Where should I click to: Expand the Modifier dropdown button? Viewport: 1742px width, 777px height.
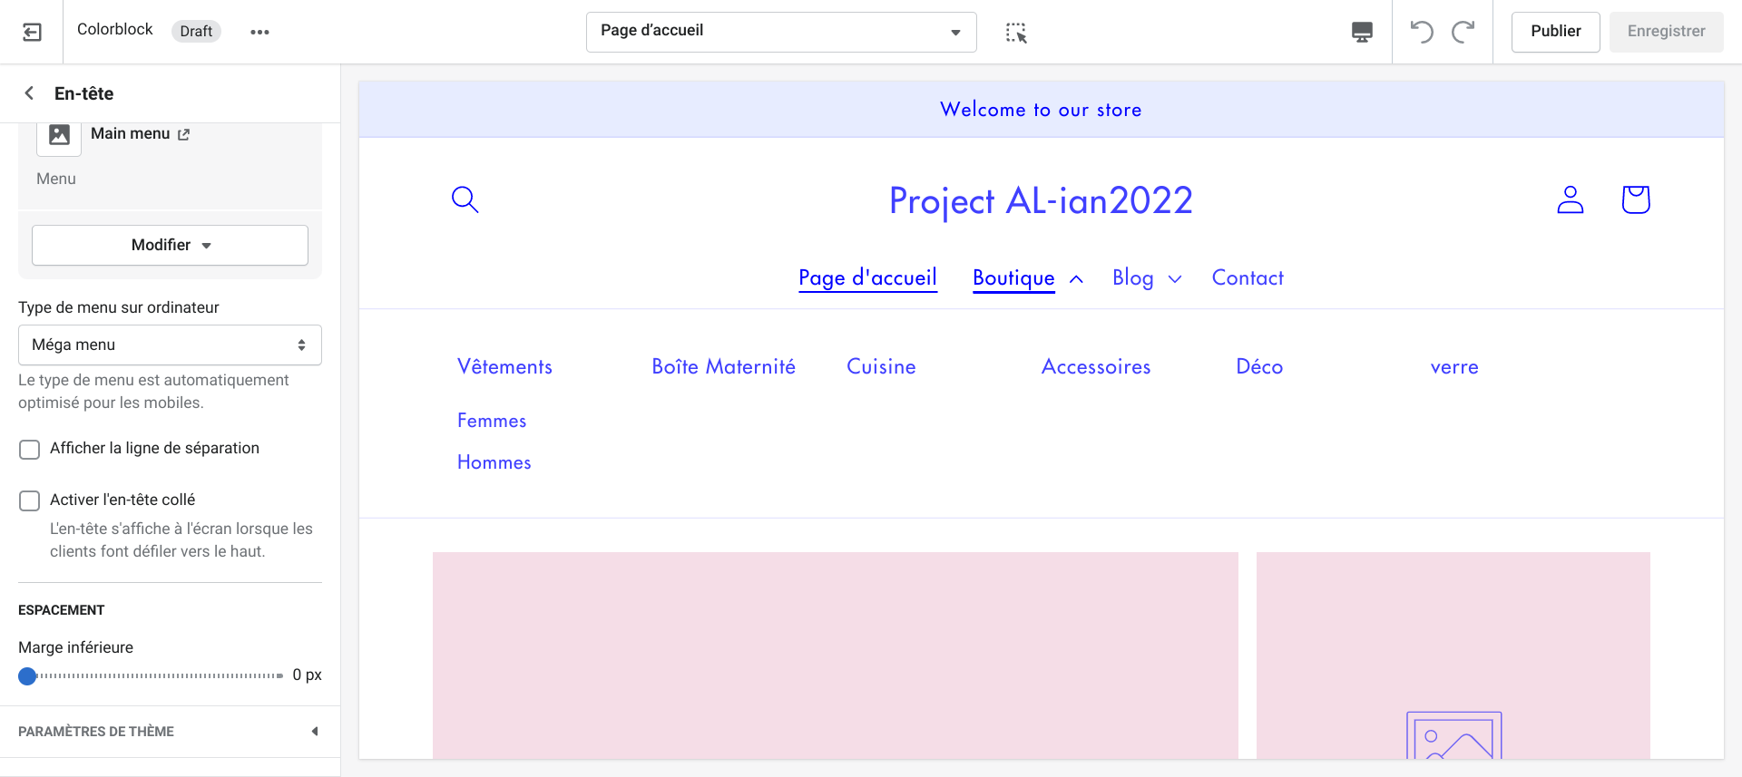tap(170, 246)
